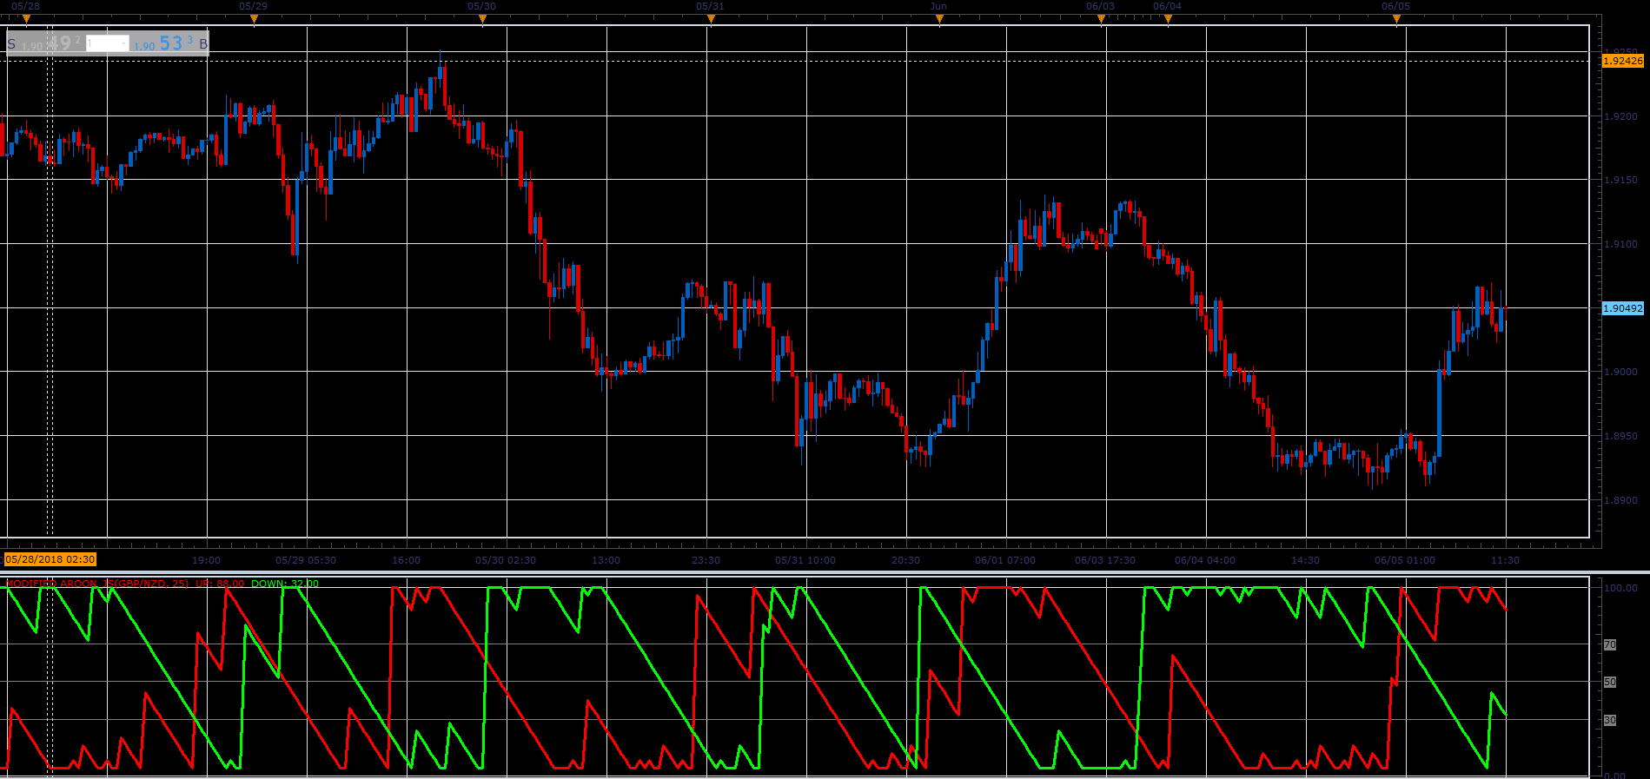This screenshot has height=779, width=1650.
Task: Click the 30 level label on Aroon scale
Action: 1610,720
